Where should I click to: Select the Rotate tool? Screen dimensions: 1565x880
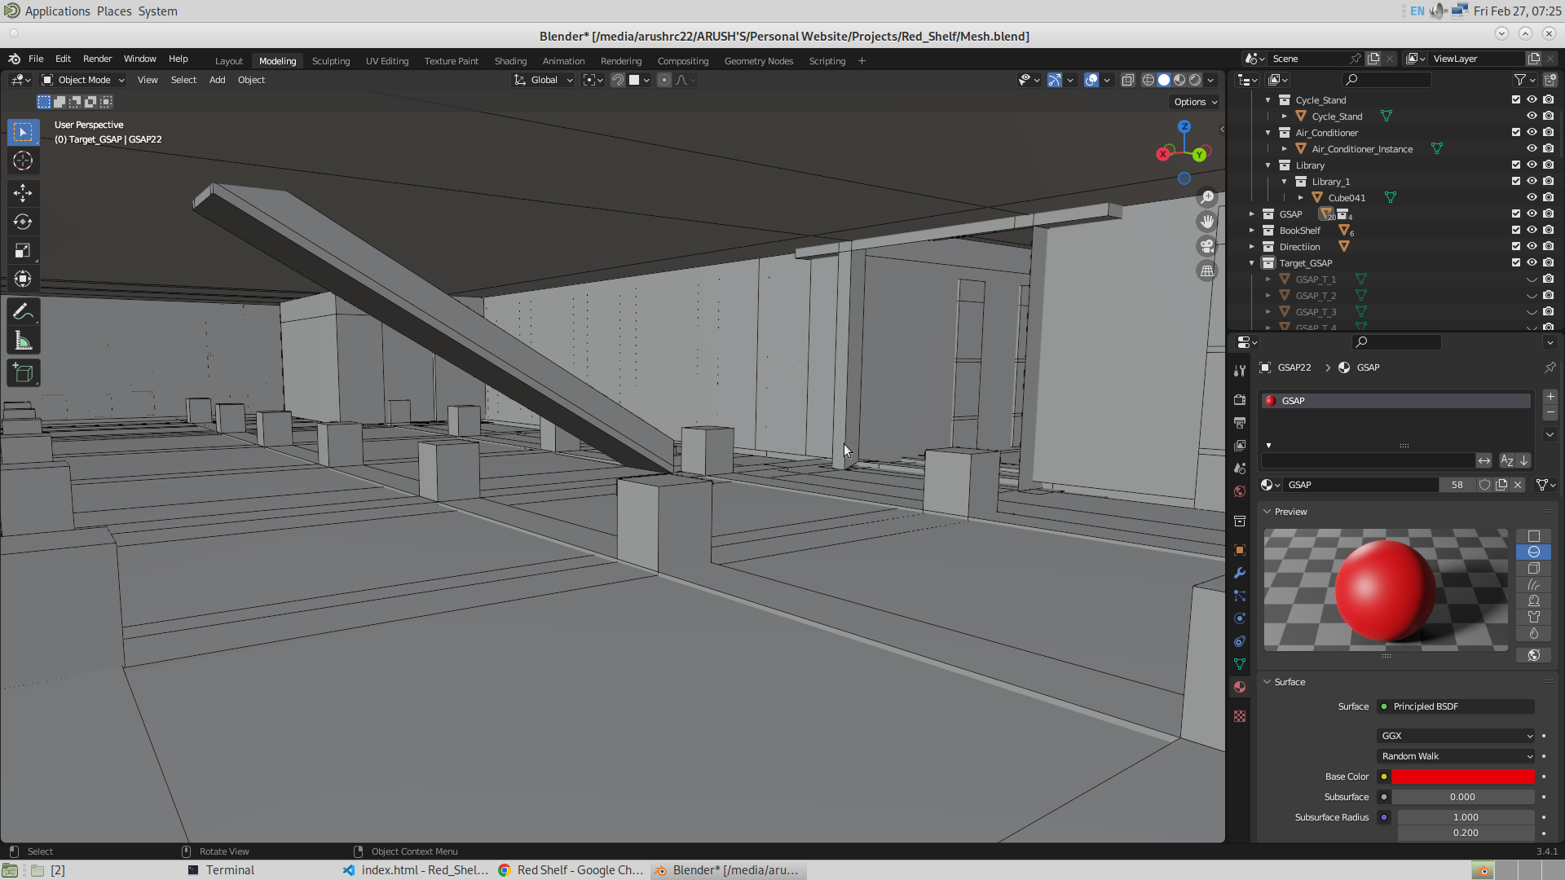23,221
